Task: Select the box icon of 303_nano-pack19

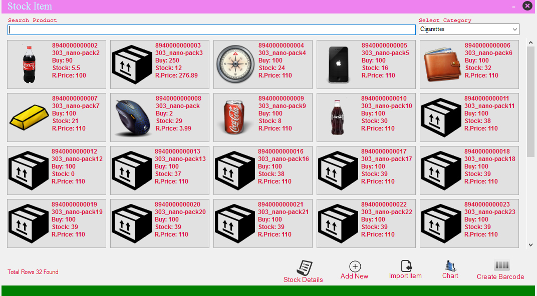Action: [x=29, y=223]
